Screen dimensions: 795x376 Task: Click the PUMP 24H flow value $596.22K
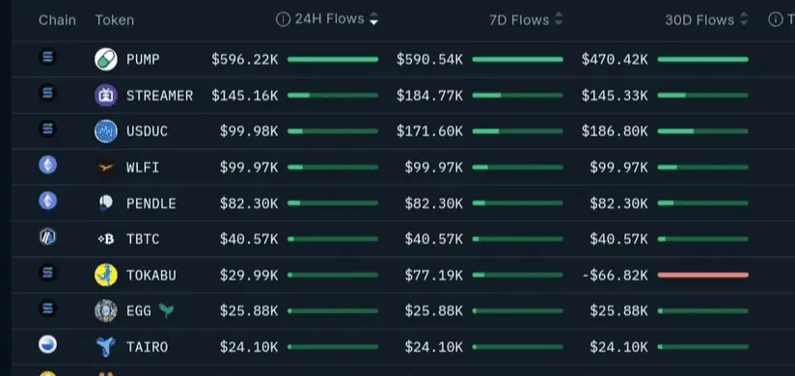[x=245, y=60]
